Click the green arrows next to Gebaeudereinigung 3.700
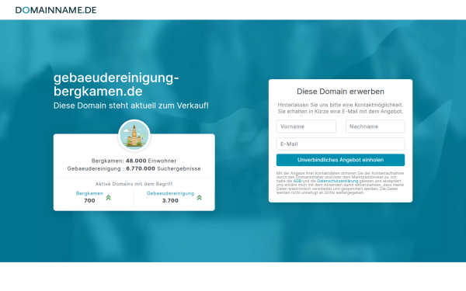466x291 pixels. click(x=200, y=197)
